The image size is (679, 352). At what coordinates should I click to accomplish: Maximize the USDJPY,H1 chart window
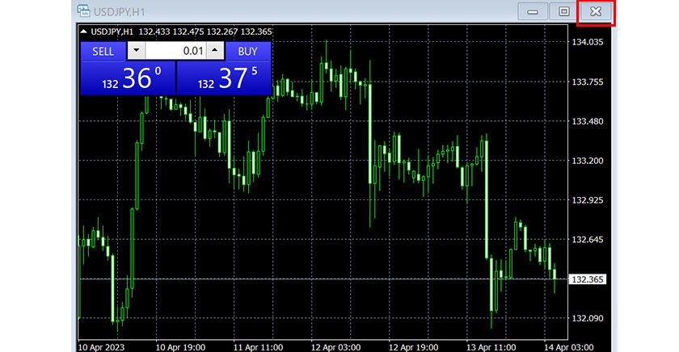563,11
